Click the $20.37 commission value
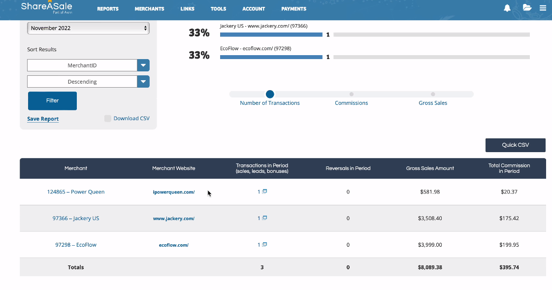 click(509, 192)
